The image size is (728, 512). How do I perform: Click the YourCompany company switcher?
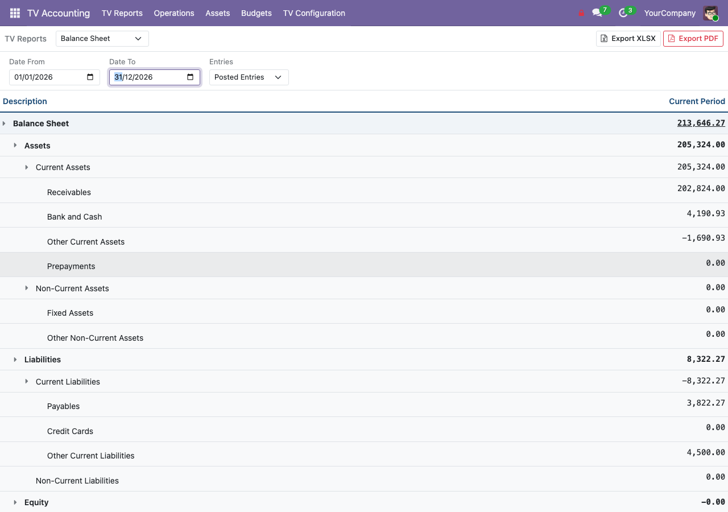670,13
